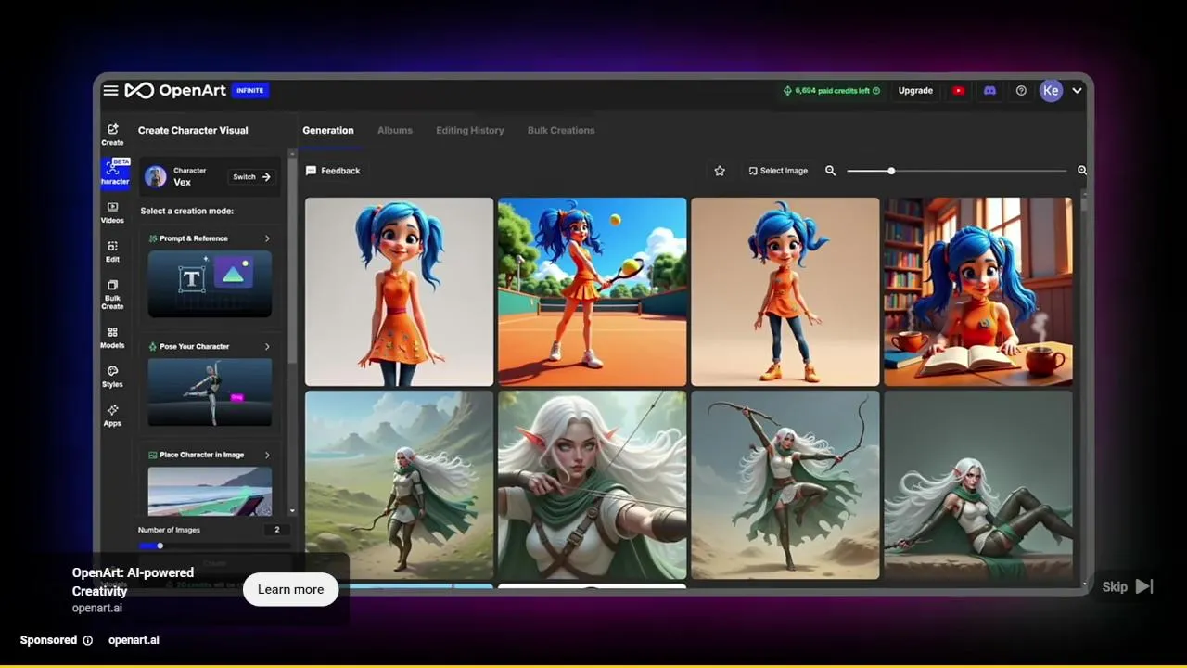Click the zoom in magnifier icon
Image resolution: width=1187 pixels, height=668 pixels.
[1081, 171]
